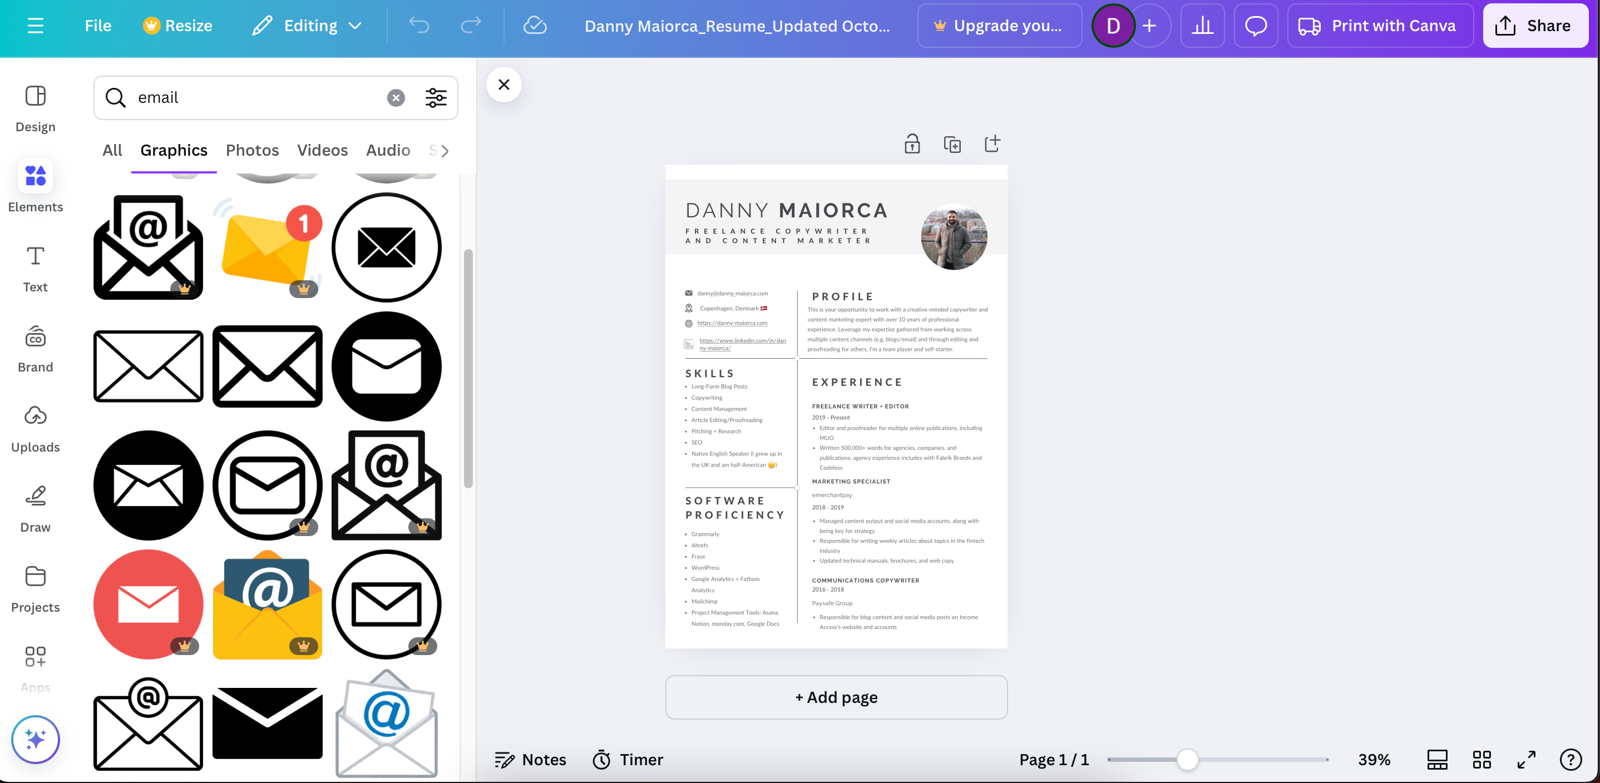Viewport: 1600px width, 783px height.
Task: Open the insights bar chart icon
Action: coord(1202,26)
